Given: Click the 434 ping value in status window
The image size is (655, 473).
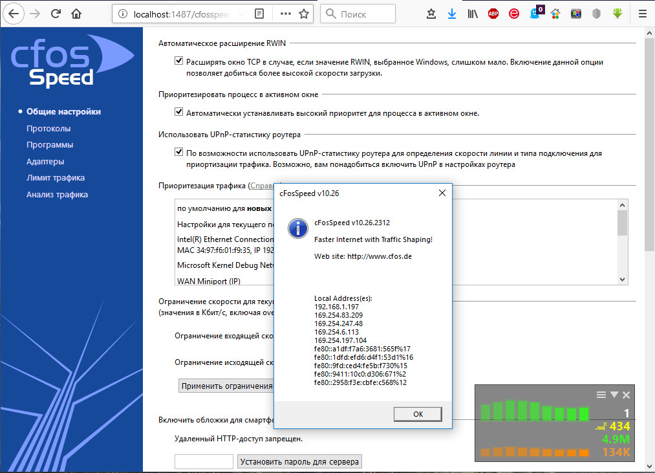Looking at the screenshot, I should tap(619, 426).
